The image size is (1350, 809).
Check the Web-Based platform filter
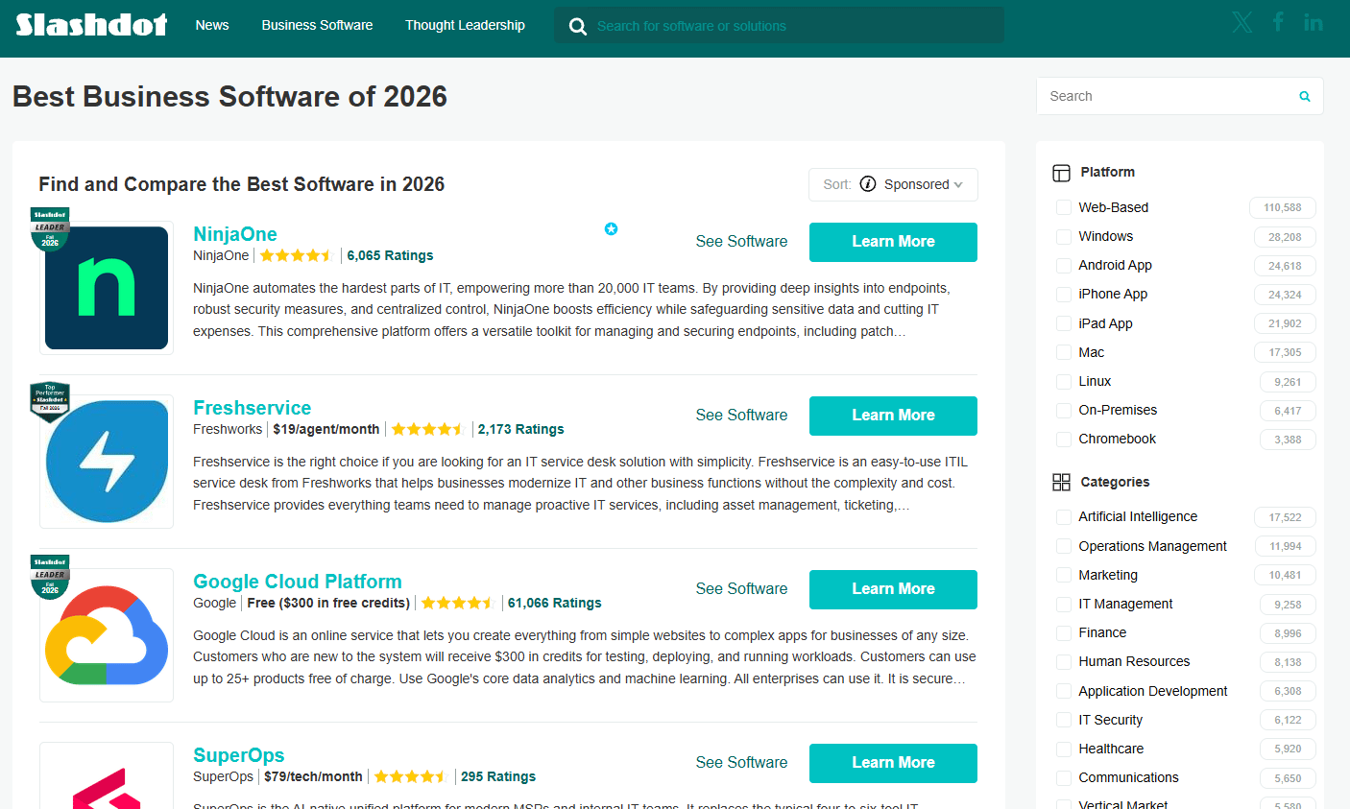(1064, 207)
